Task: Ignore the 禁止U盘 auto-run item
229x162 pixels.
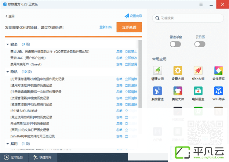Action: click(119, 52)
